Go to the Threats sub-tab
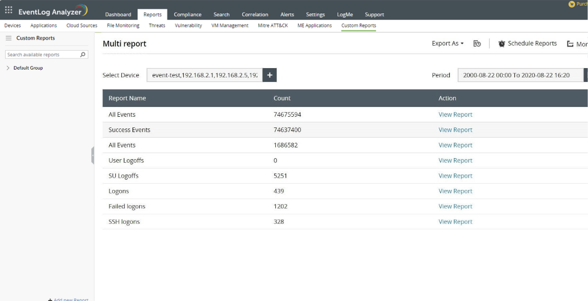The width and height of the screenshot is (588, 301). click(x=157, y=26)
